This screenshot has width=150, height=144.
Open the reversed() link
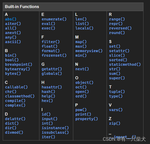[120, 28]
